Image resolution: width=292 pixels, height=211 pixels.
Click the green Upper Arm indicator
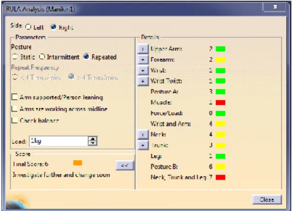(x=220, y=49)
